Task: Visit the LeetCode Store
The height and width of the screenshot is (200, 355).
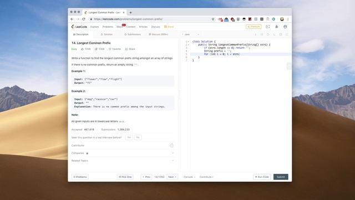Action: tap(169, 27)
